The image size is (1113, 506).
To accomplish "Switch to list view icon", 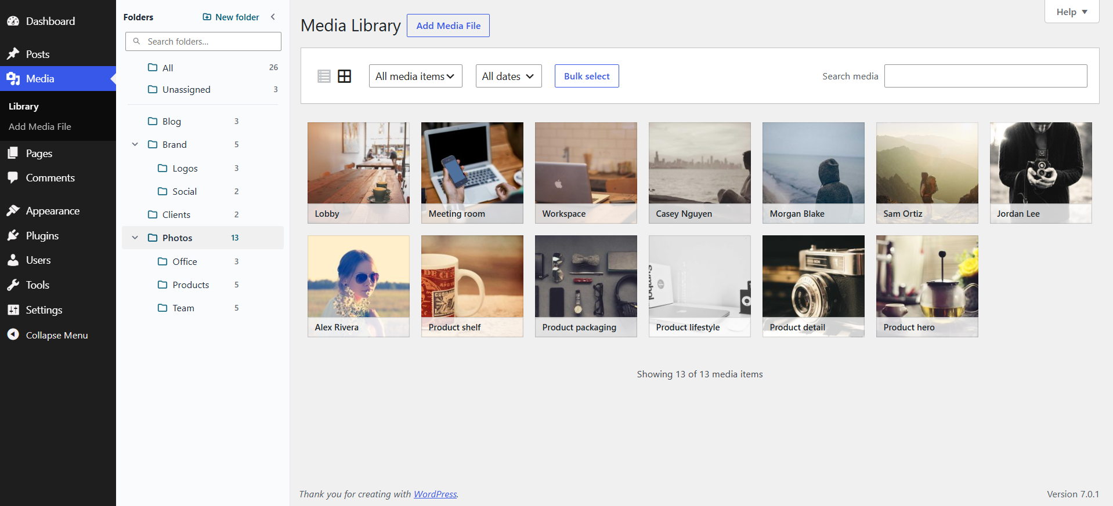I will point(324,76).
